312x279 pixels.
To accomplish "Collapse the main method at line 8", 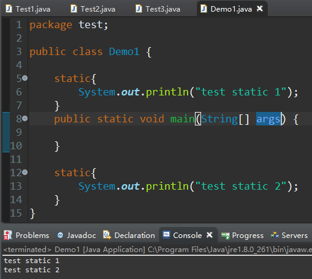I will [25, 118].
